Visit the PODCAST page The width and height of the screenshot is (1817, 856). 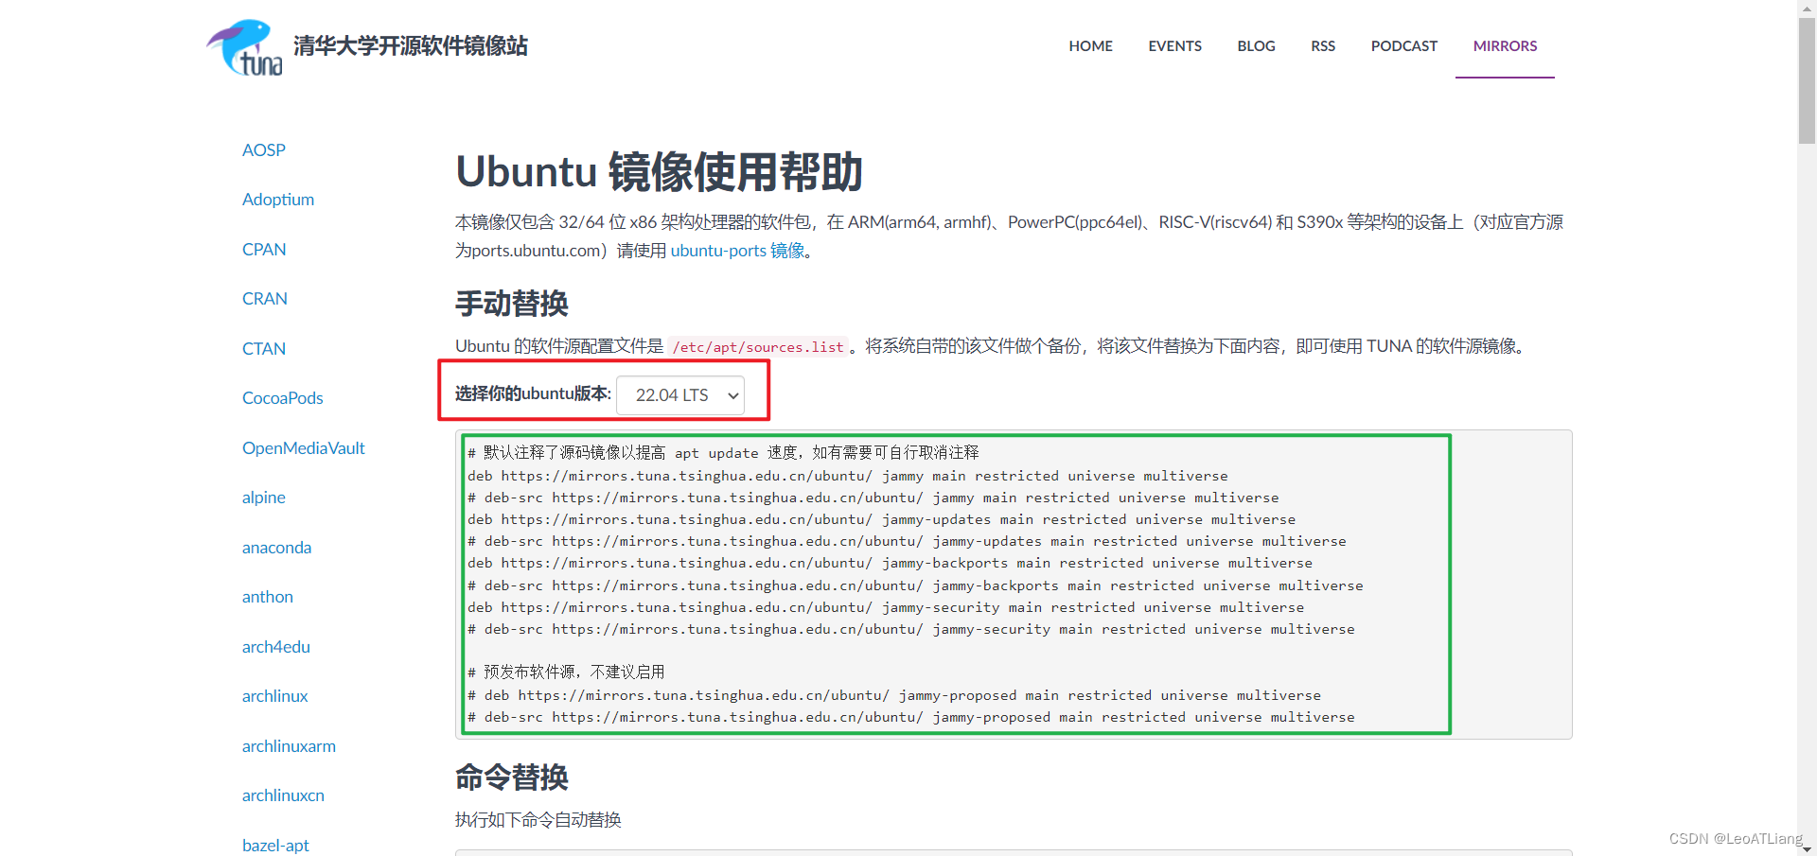tap(1404, 45)
